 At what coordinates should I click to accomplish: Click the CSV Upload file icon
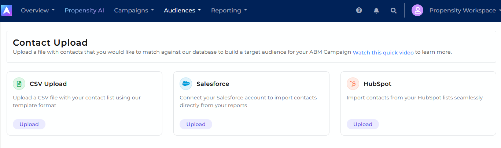click(x=19, y=84)
